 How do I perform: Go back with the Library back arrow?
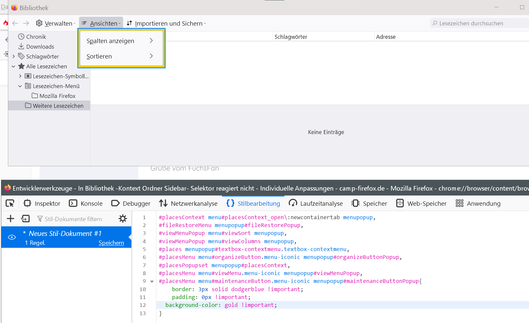tap(15, 23)
